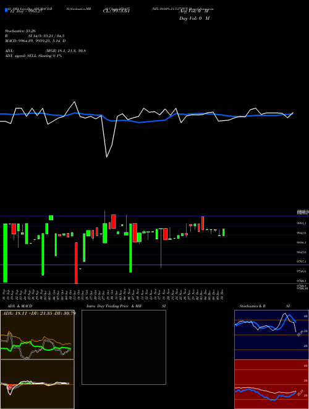Click the '9942.6' price axis label
Image resolution: width=309 pixels, height=409 pixels.
pos(302,233)
